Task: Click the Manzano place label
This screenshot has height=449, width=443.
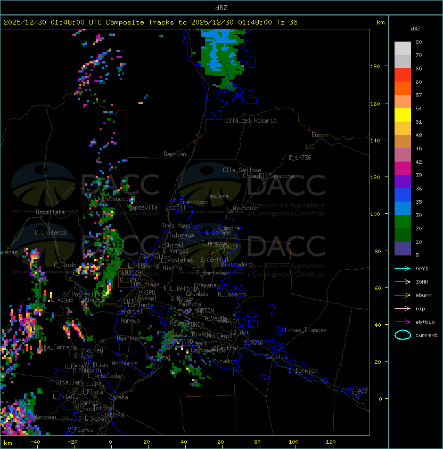Action: point(45,417)
